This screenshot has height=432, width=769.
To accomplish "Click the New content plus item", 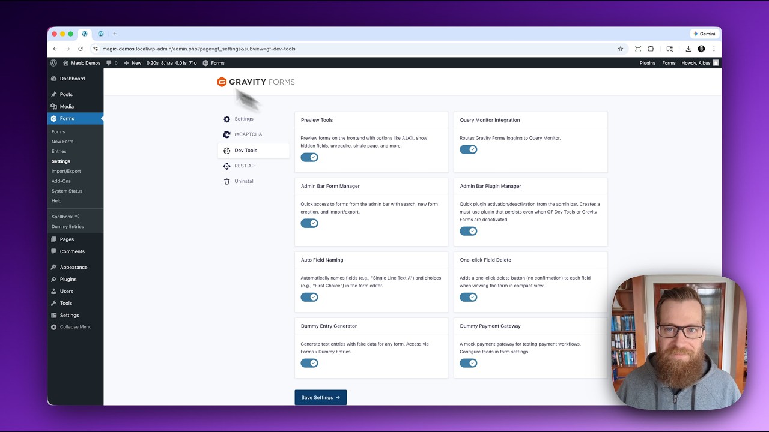I will coord(133,63).
